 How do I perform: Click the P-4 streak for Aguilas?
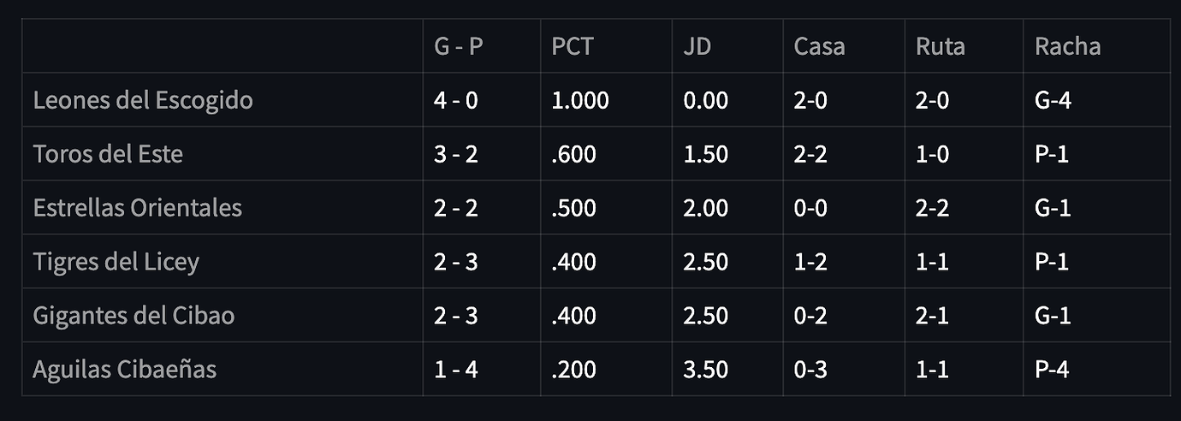1052,370
